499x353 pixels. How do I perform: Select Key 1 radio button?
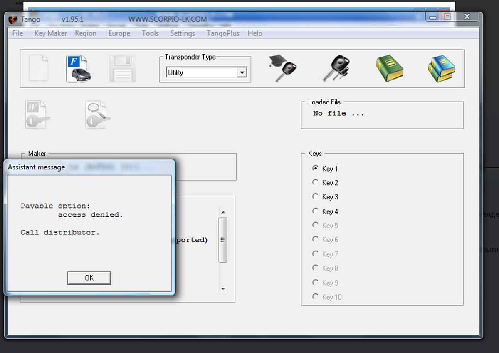click(315, 168)
